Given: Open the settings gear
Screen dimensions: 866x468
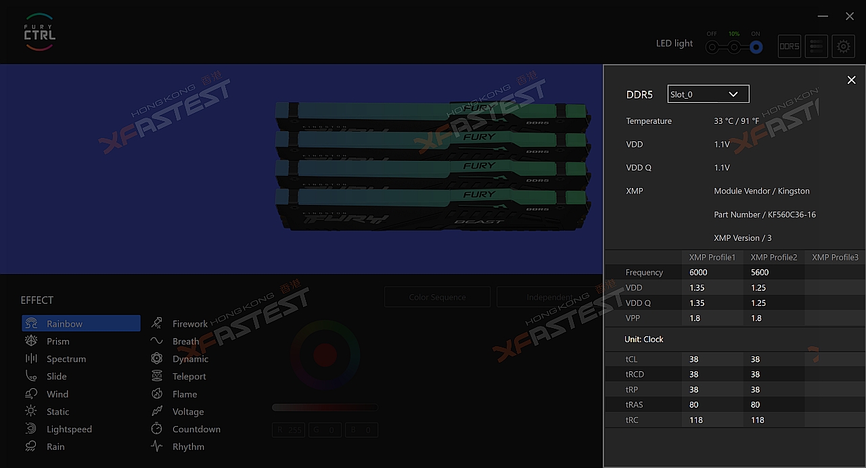Looking at the screenshot, I should click(844, 47).
